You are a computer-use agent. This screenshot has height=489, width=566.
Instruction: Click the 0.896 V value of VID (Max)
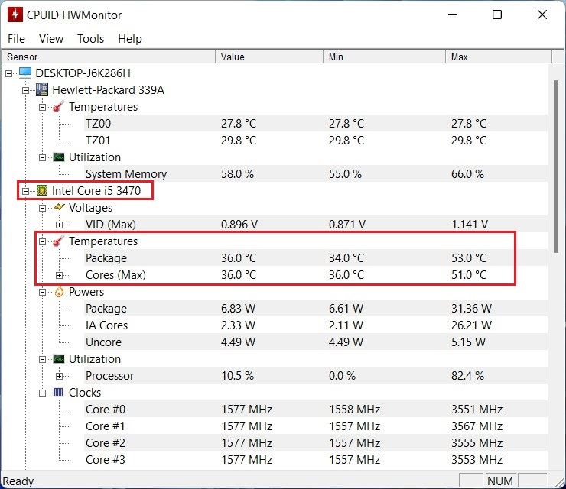tap(239, 225)
